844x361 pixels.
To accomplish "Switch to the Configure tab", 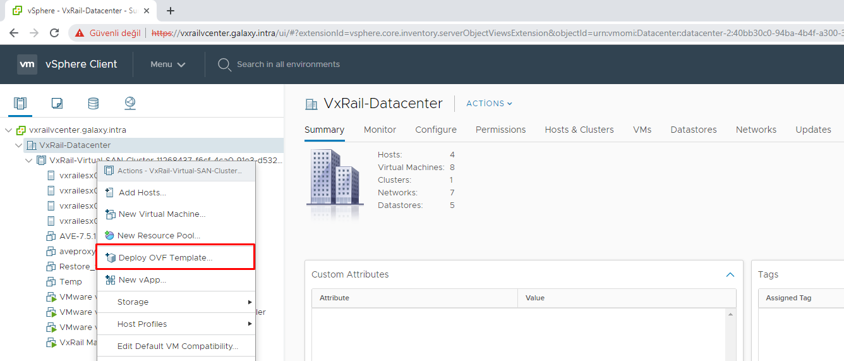I will click(436, 130).
